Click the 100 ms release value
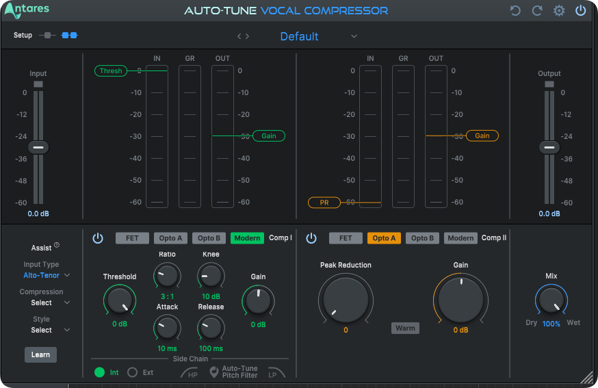598x388 pixels. pyautogui.click(x=211, y=349)
